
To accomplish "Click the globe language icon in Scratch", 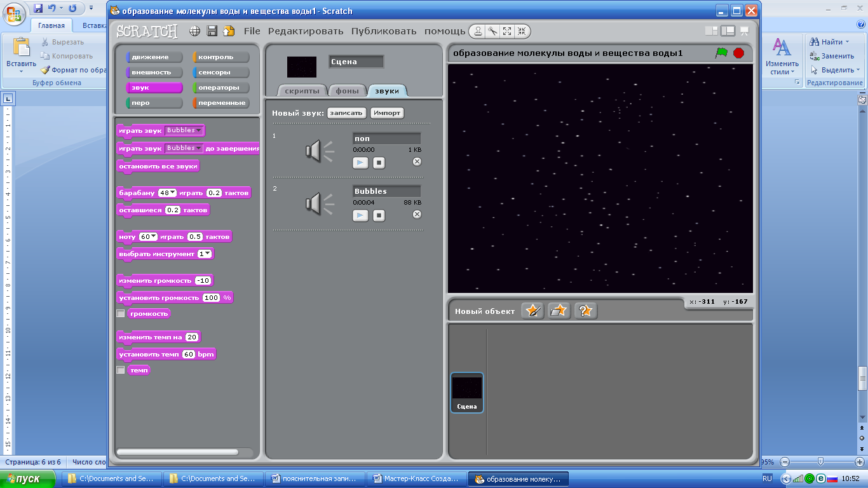I will click(195, 31).
